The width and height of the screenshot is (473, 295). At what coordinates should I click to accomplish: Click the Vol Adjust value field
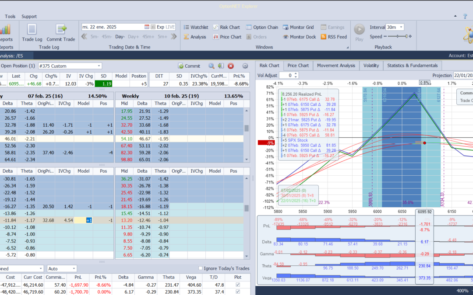(x=286, y=76)
